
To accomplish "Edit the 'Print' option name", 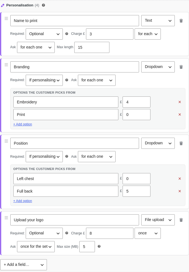I will tap(66, 115).
